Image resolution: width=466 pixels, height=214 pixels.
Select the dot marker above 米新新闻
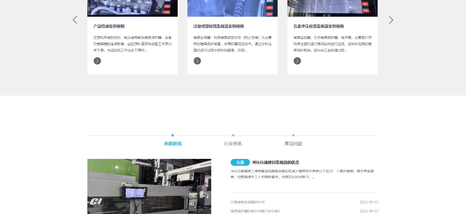coord(173,135)
